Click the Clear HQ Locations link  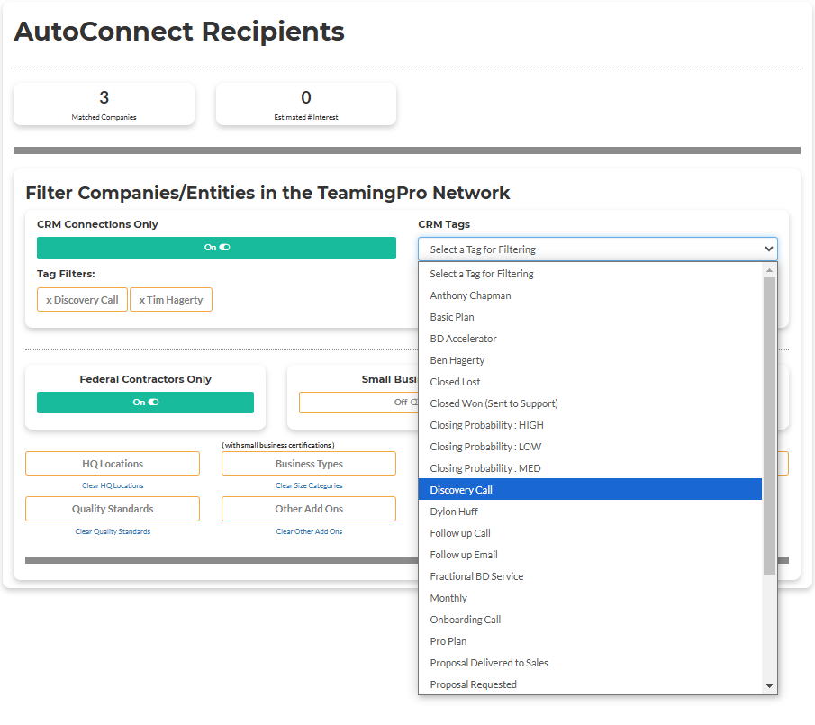pyautogui.click(x=112, y=485)
